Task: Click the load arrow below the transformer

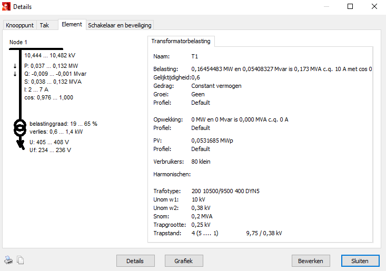Action: pos(21,145)
